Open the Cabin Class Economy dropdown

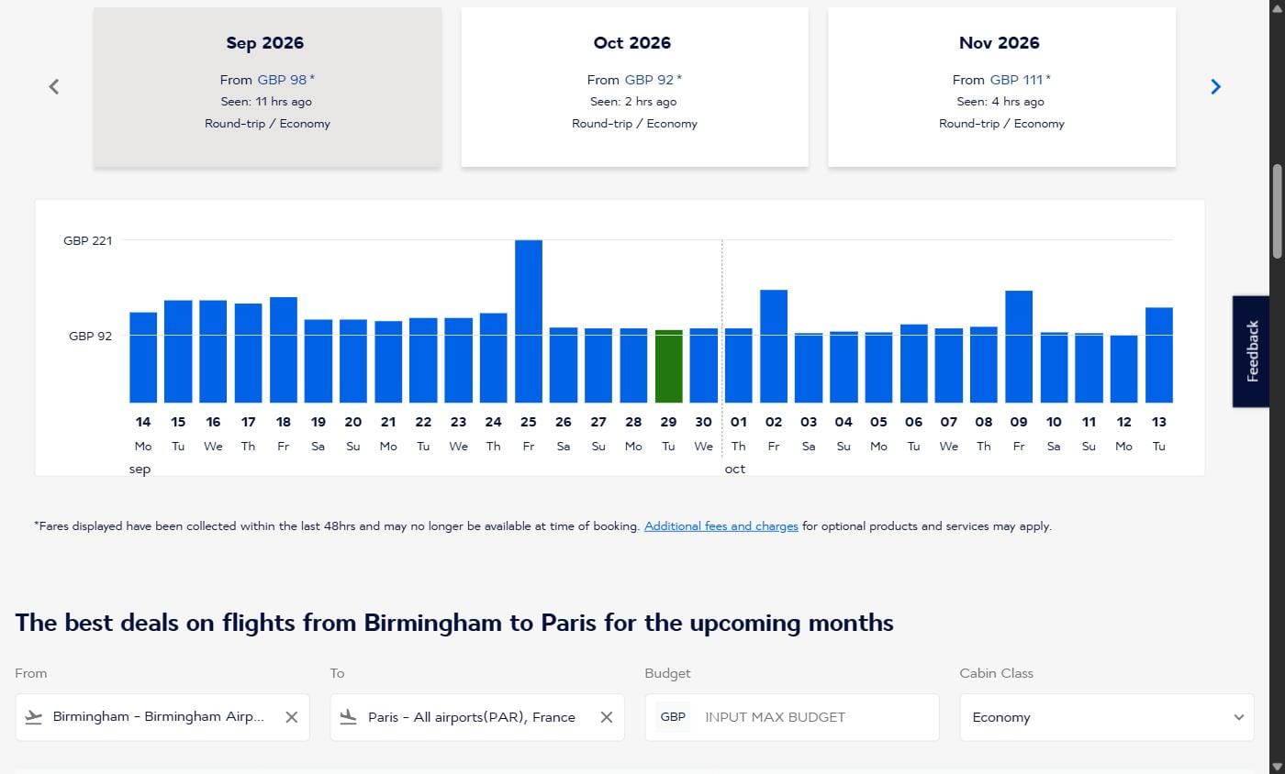[1107, 717]
